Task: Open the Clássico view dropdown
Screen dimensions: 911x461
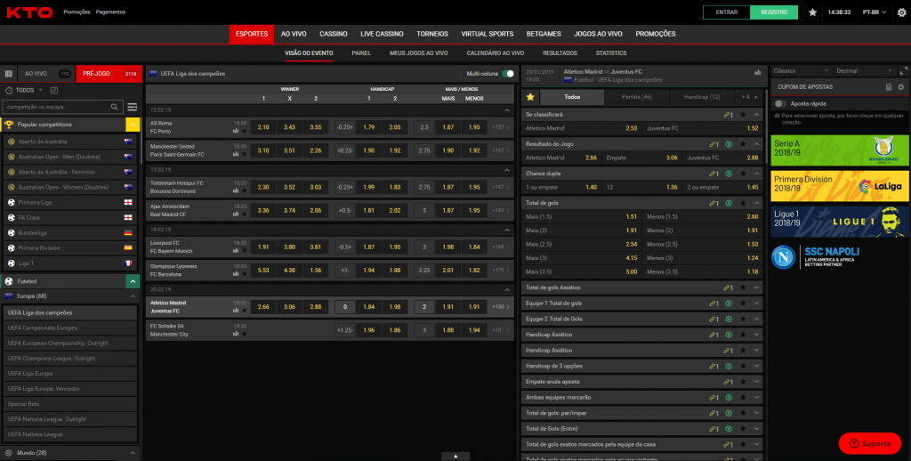Action: (802, 70)
